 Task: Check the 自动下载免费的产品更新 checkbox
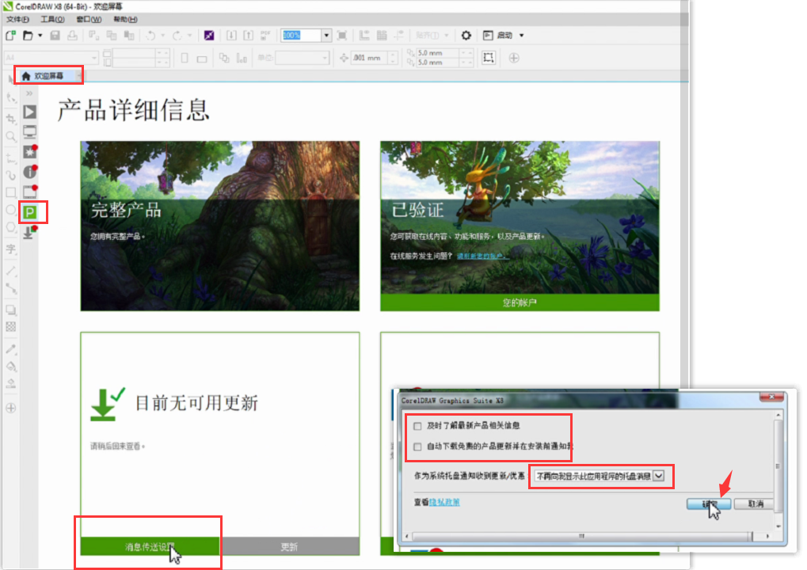417,446
